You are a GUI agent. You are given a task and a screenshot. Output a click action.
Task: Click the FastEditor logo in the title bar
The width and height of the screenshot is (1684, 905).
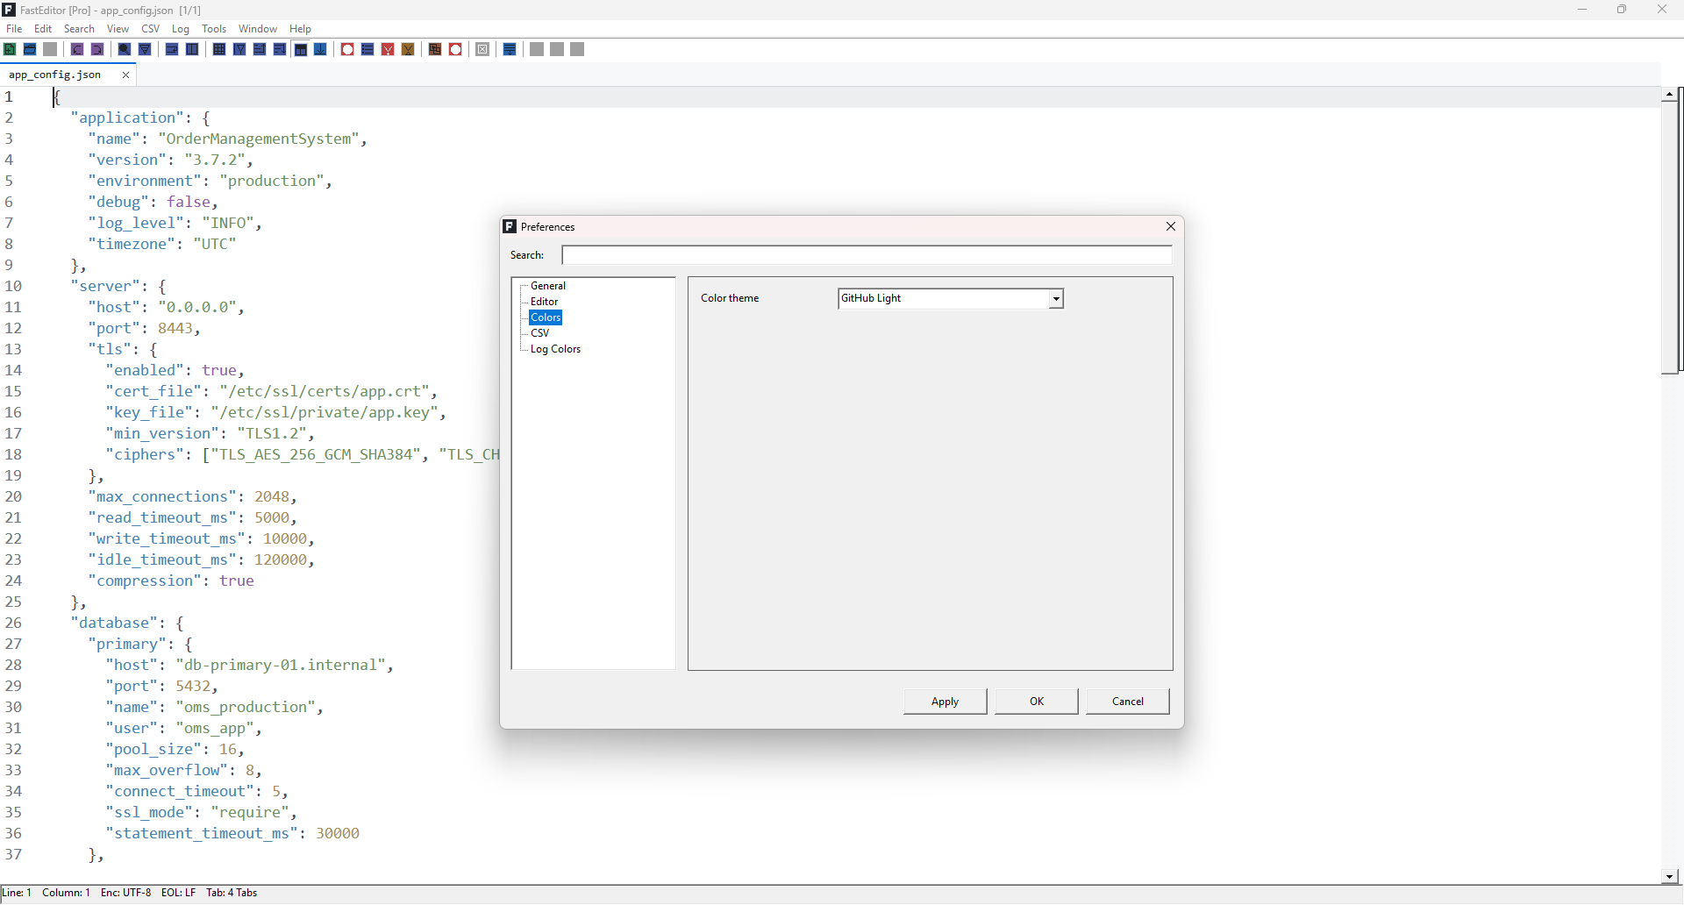pyautogui.click(x=9, y=10)
